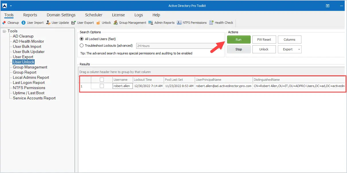Click the PW Reset button
The height and width of the screenshot is (173, 347).
(264, 40)
